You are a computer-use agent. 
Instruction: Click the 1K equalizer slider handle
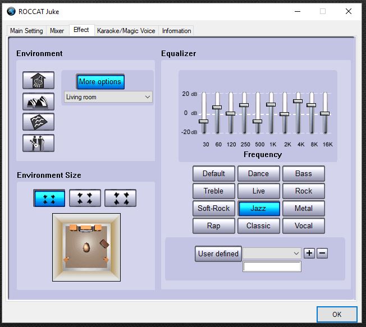271,104
